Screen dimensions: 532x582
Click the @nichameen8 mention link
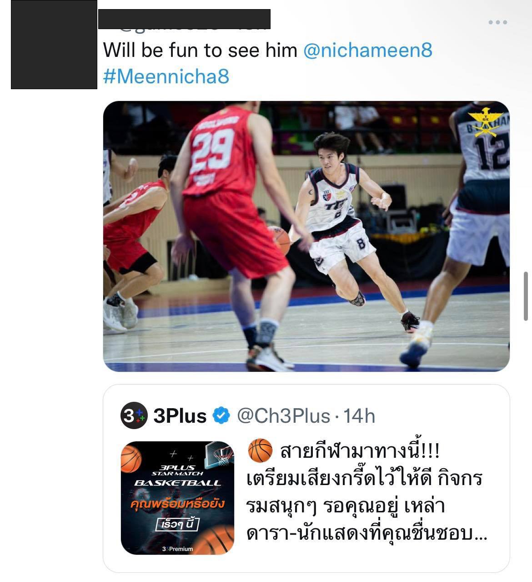(x=367, y=51)
